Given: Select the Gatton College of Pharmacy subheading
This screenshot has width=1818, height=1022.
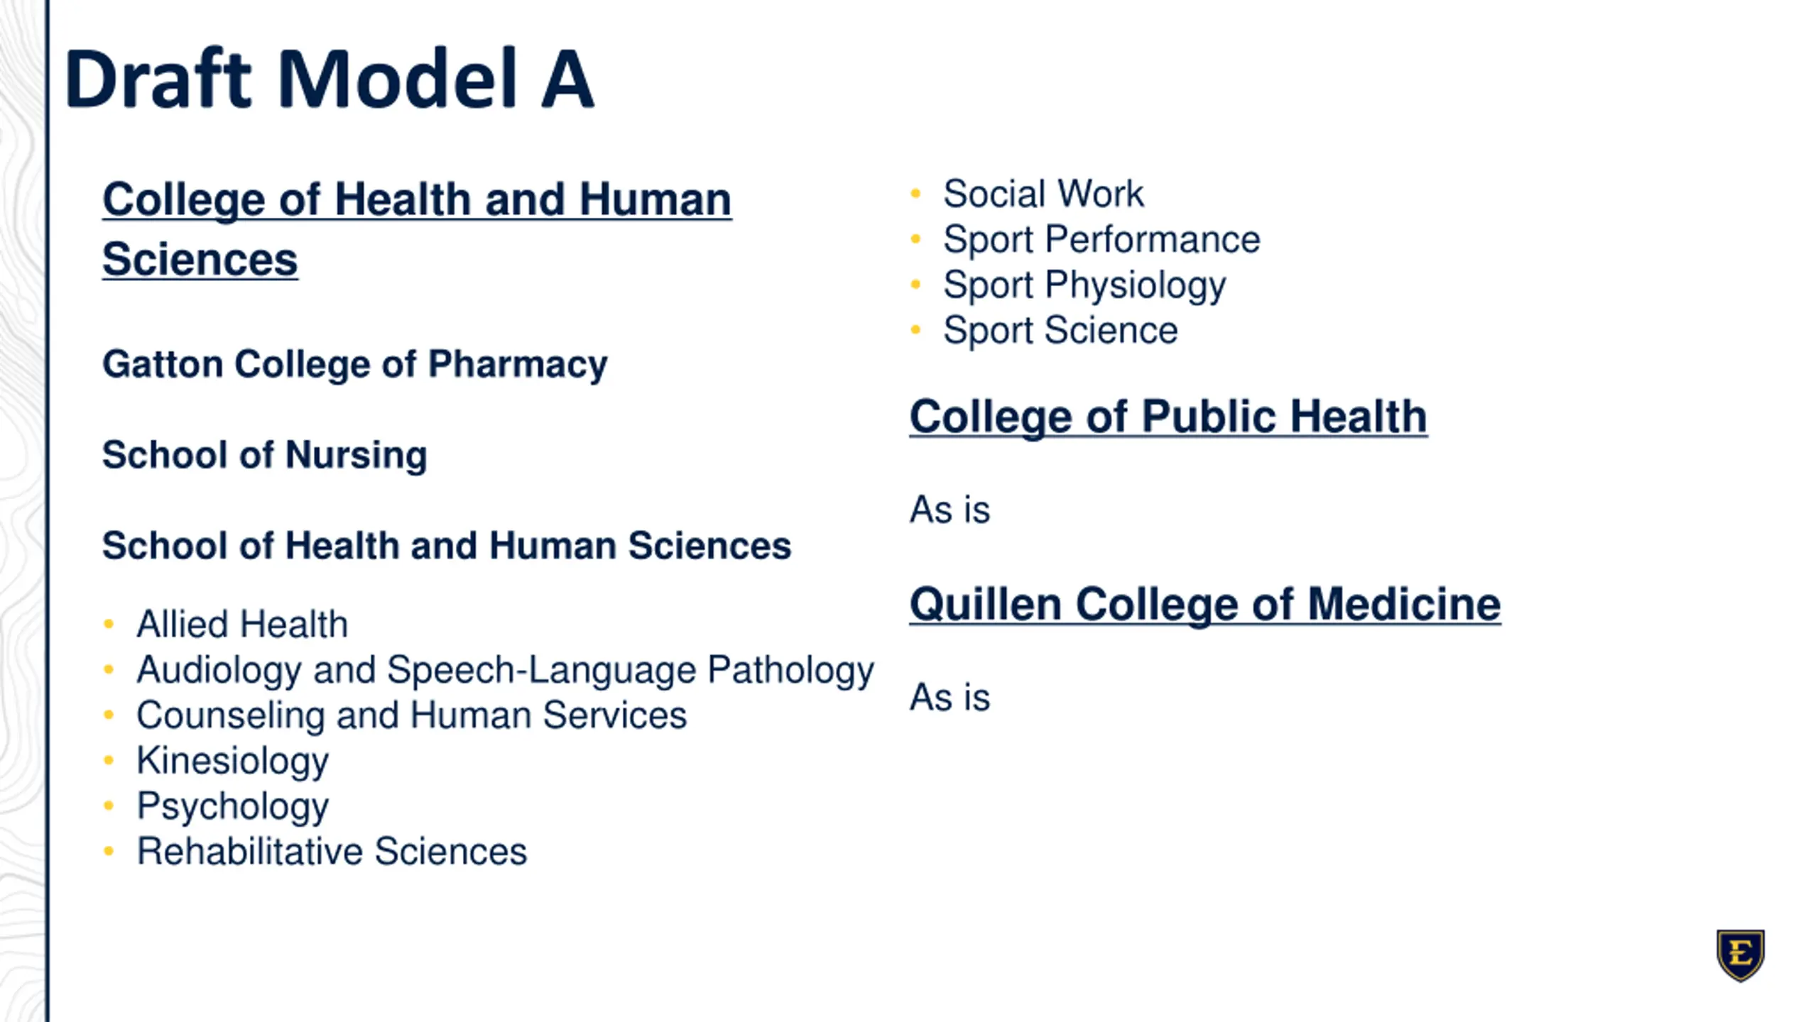Looking at the screenshot, I should click(x=355, y=365).
